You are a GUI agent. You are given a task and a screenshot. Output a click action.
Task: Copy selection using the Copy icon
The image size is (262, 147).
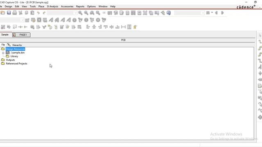pos(26,13)
